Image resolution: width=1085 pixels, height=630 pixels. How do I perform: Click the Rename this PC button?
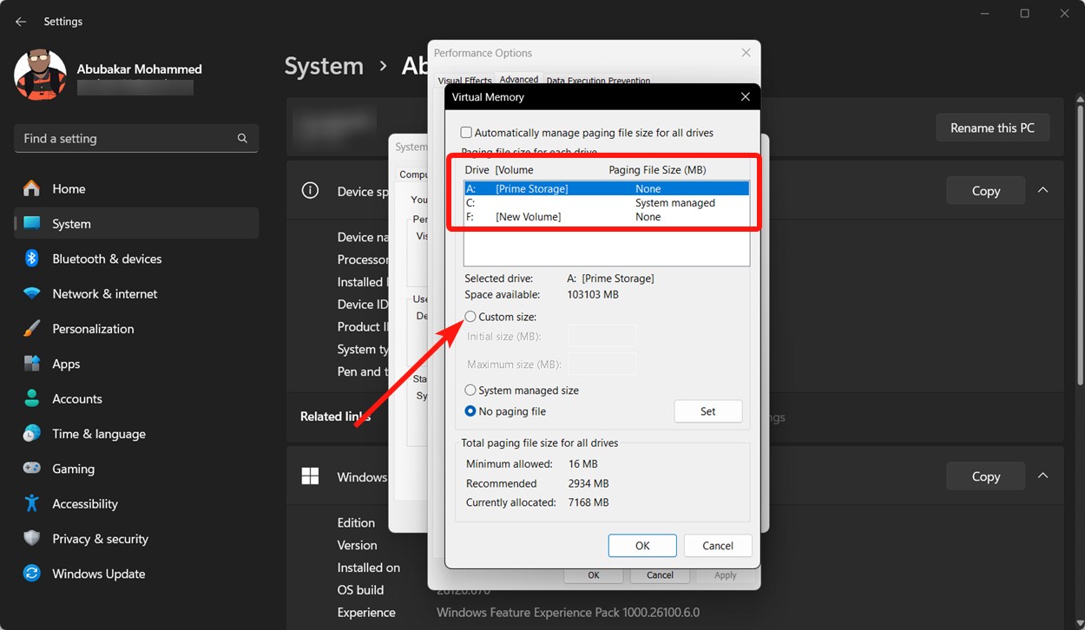tap(992, 128)
